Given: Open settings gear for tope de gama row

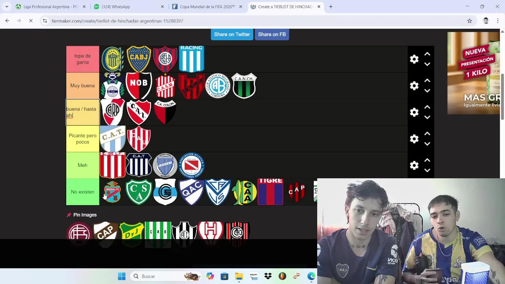Looking at the screenshot, I should pyautogui.click(x=414, y=59).
